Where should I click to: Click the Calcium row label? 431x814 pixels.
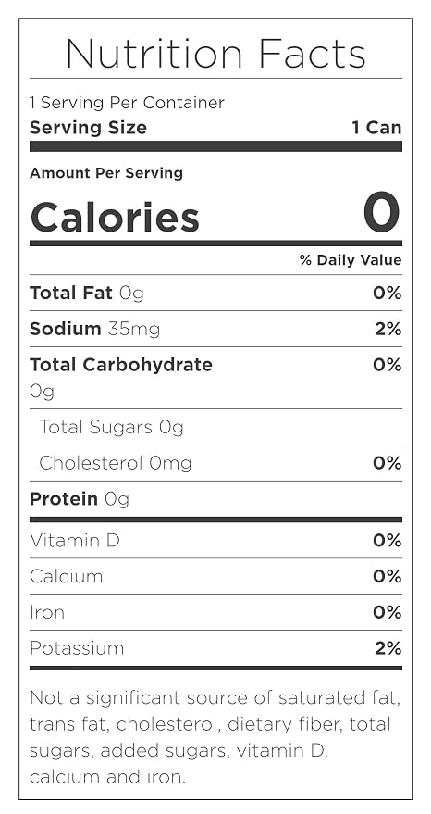pos(66,577)
